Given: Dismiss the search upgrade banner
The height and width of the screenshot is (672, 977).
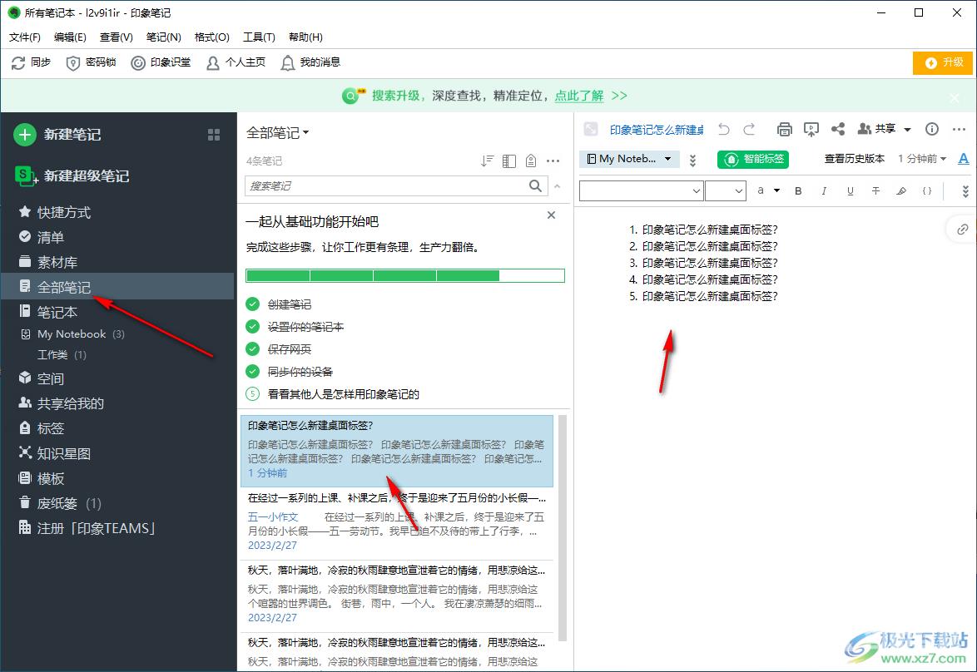Looking at the screenshot, I should click(x=955, y=98).
